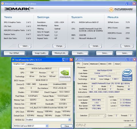Click the Bus Interface value PCI-E x16 @ x16

coord(60,88)
